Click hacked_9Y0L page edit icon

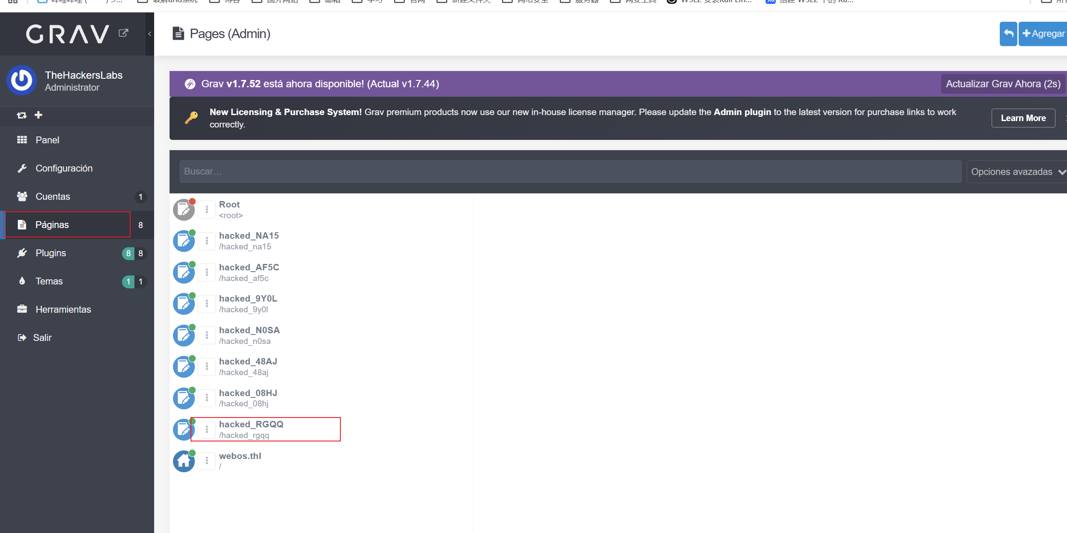click(184, 304)
